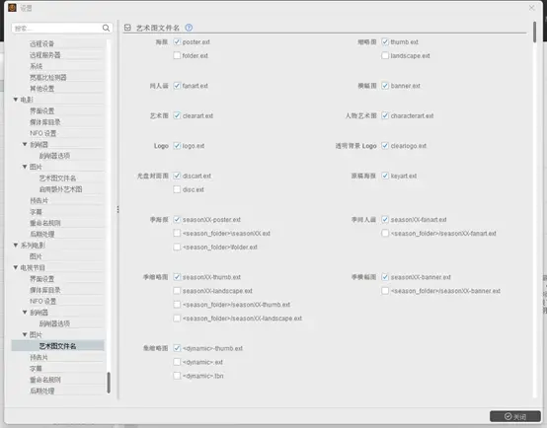Screen dimensions: 547x428
Task: Collapse the 艺术图文件名 section header icon
Action: click(127, 28)
